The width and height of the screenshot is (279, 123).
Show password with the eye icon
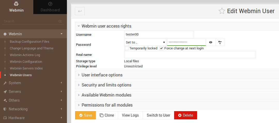coord(211,42)
